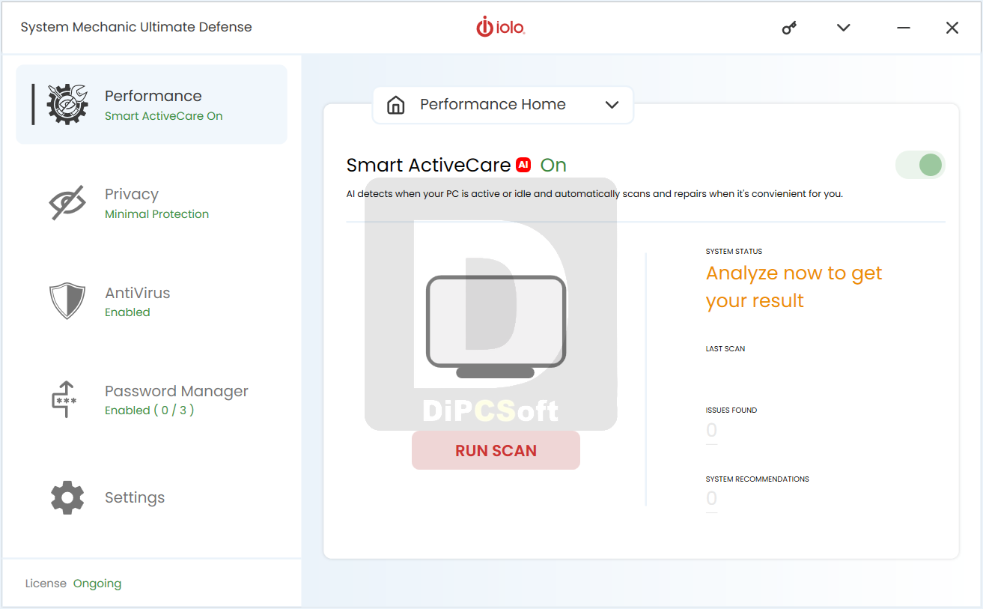Click the home icon in Performance Home
This screenshot has width=983, height=609.
click(395, 105)
